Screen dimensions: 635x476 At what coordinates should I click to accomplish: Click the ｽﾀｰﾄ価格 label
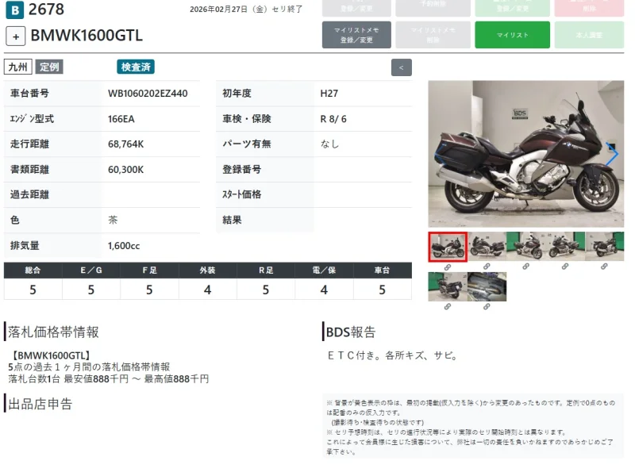[x=242, y=194]
